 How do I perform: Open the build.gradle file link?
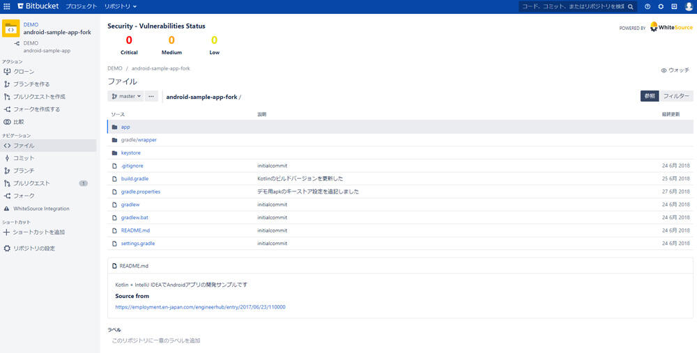point(135,179)
